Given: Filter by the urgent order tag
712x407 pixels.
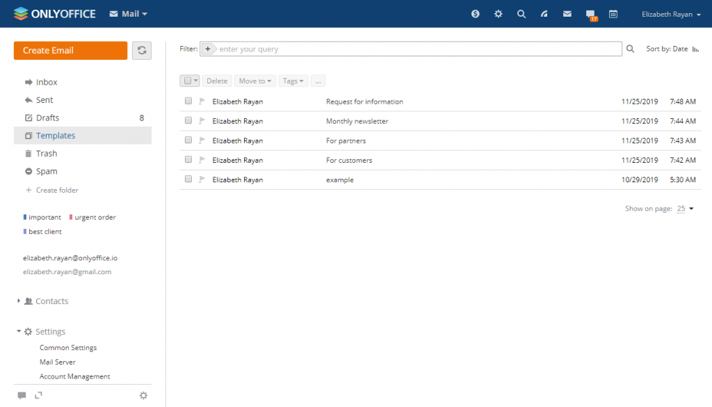Looking at the screenshot, I should (x=92, y=217).
